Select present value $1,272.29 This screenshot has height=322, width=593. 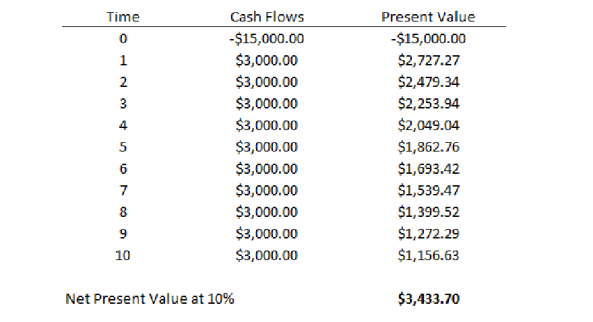point(429,234)
